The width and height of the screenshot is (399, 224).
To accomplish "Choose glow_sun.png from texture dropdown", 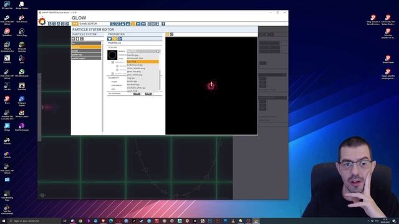I will pyautogui.click(x=143, y=72).
